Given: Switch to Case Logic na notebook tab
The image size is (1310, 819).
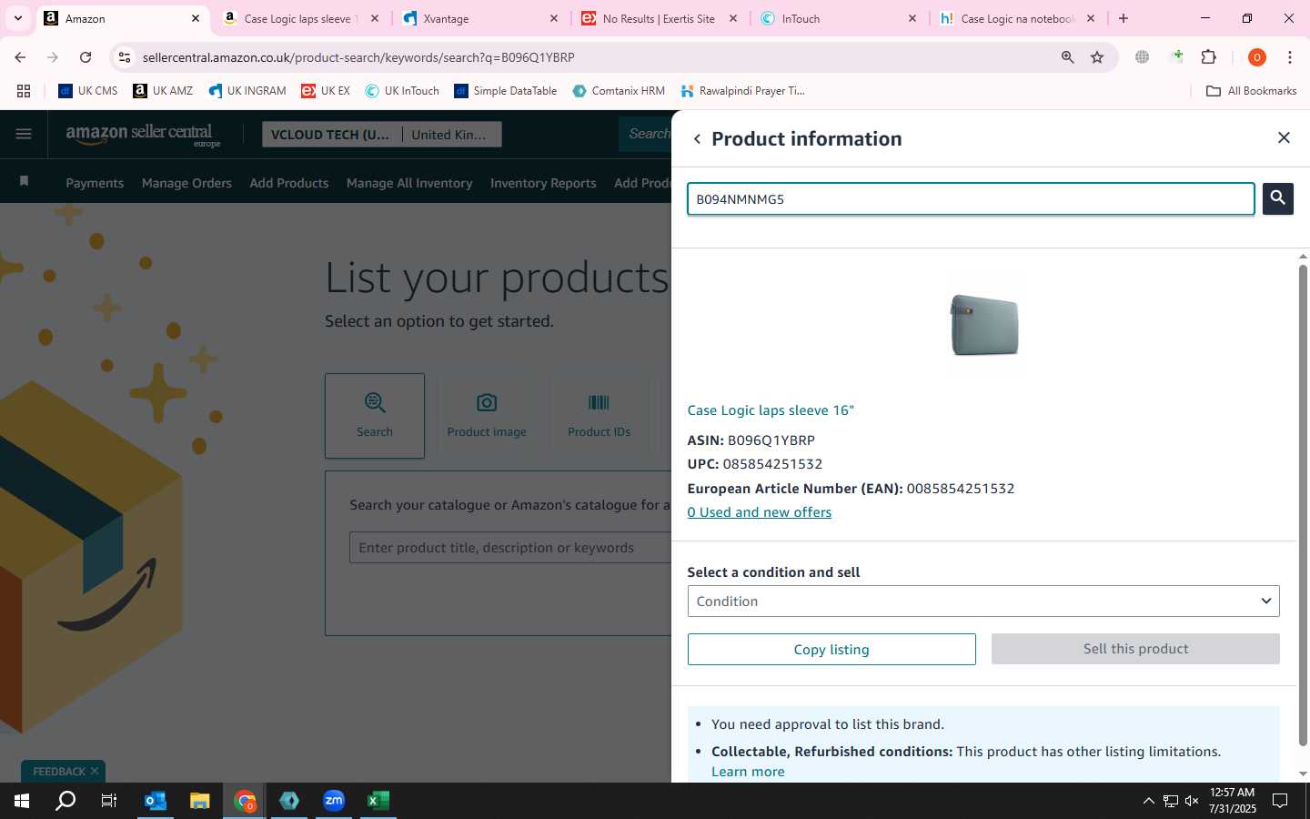Looking at the screenshot, I should 1017,18.
